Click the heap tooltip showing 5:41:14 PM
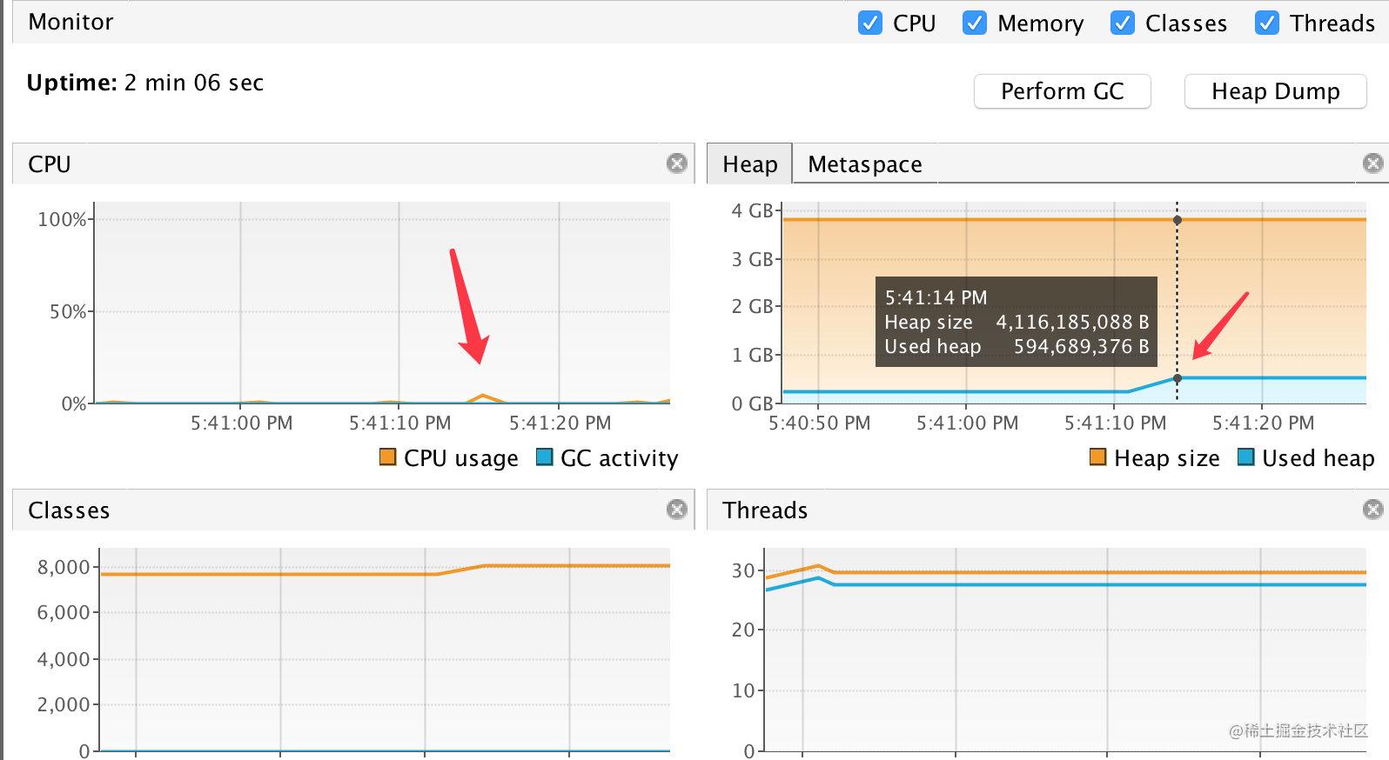 click(1016, 322)
